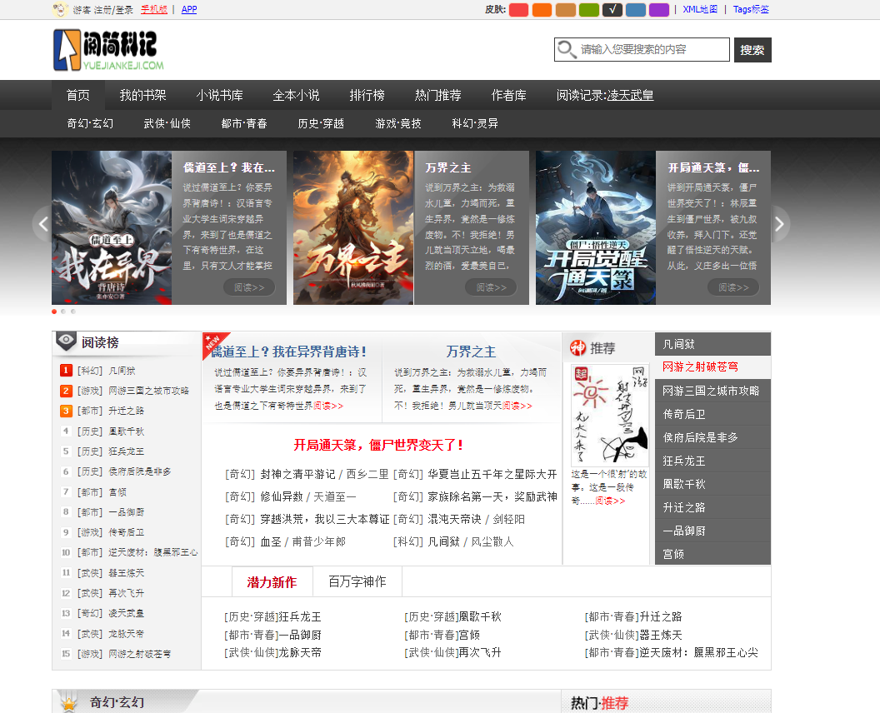Screen dimensions: 880x713
Task: Open the XML地图 link
Action: click(700, 10)
